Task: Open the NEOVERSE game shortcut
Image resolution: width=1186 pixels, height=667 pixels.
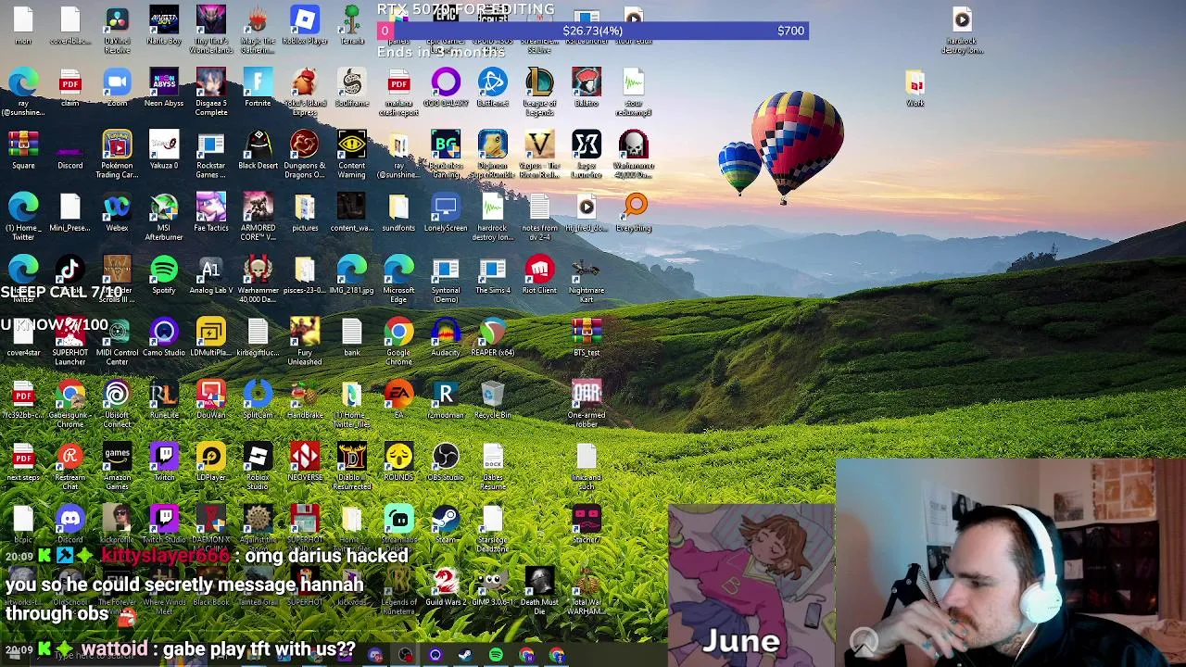Action: coord(305,460)
